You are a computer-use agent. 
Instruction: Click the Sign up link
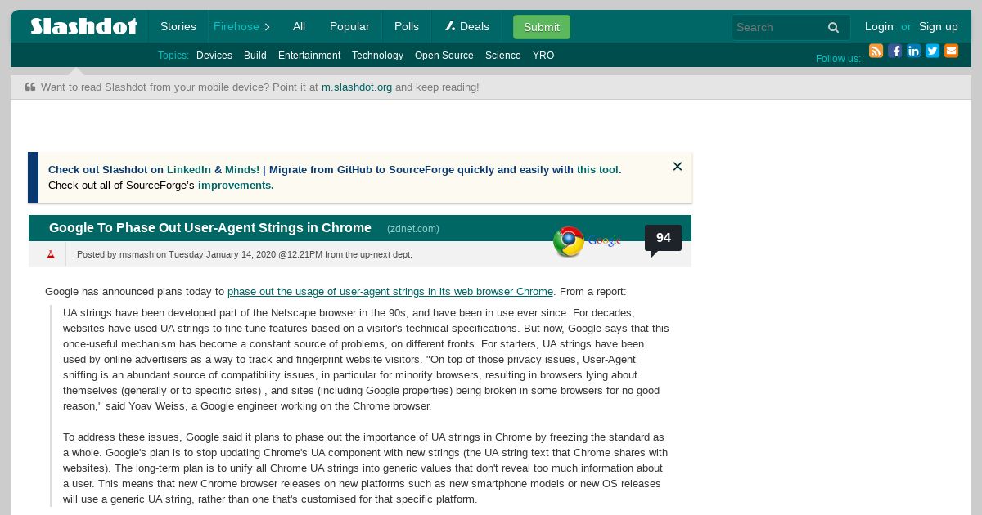[939, 26]
